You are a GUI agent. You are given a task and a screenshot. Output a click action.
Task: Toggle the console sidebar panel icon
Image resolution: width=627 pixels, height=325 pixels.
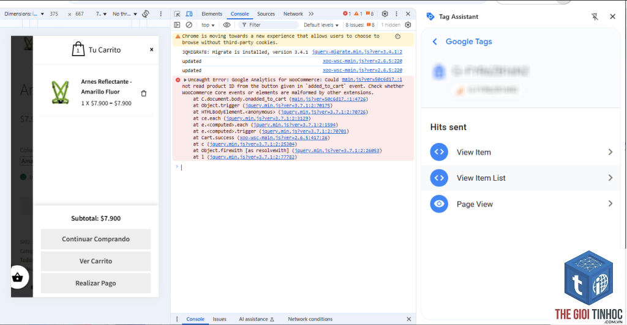click(x=177, y=24)
